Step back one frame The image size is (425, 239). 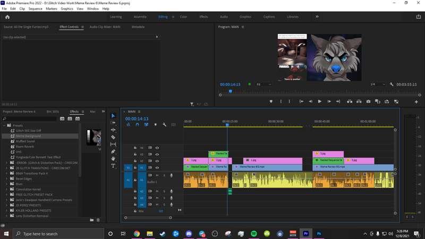coord(310,101)
